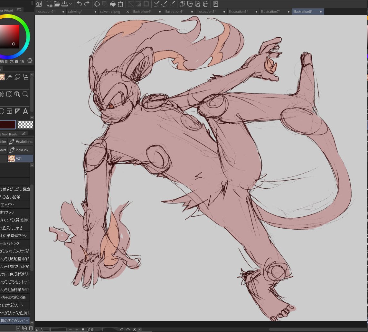368x332 pixels.
Task: Select the Fill bucket command icon
Action: tap(113, 4)
